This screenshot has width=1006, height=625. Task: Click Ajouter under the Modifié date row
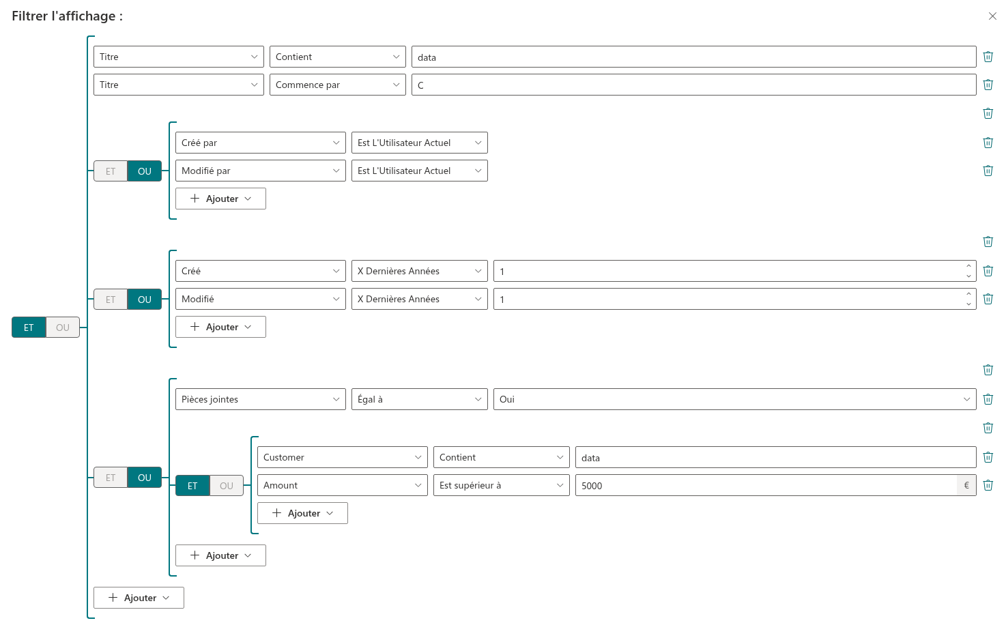[x=220, y=327]
